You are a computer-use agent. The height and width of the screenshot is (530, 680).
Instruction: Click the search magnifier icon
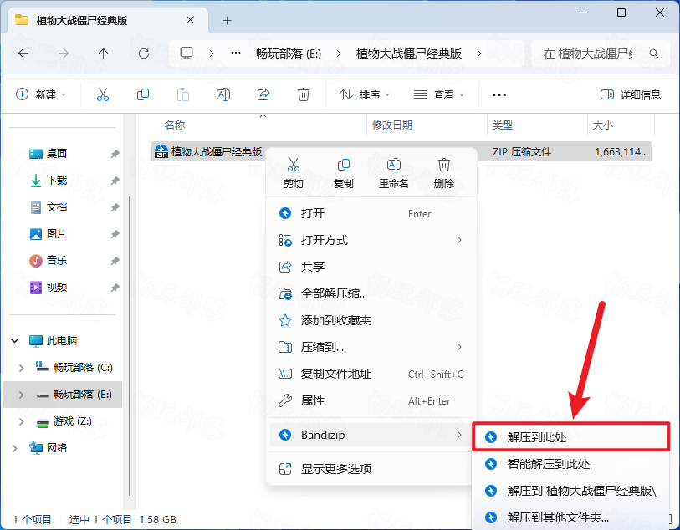654,54
